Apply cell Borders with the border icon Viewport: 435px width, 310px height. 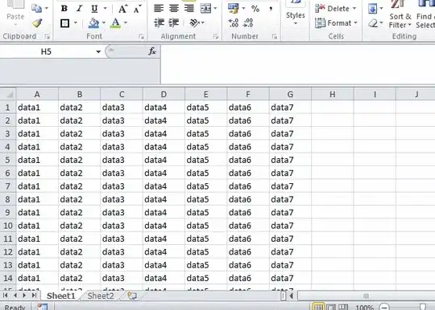click(x=65, y=23)
